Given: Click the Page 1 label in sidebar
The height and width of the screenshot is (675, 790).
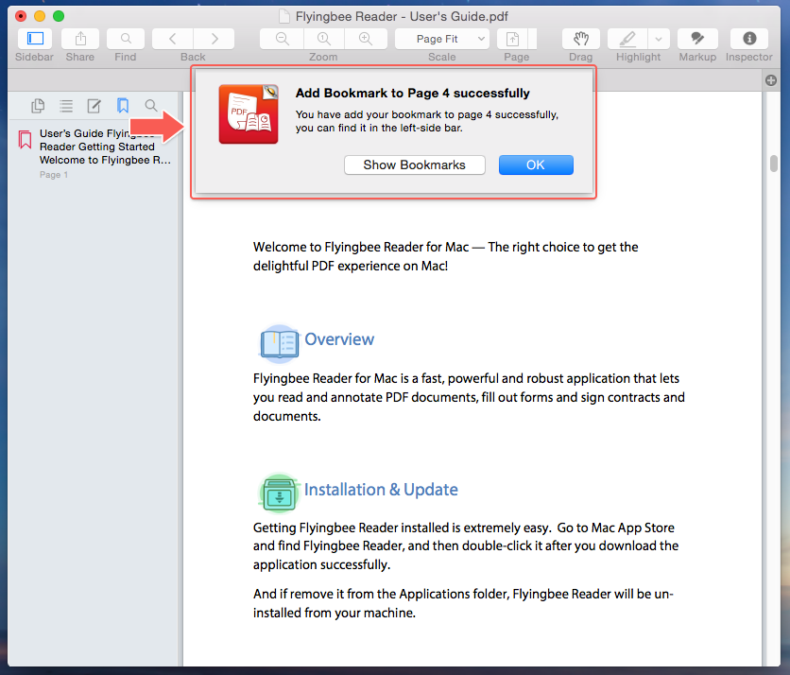Looking at the screenshot, I should 54,175.
